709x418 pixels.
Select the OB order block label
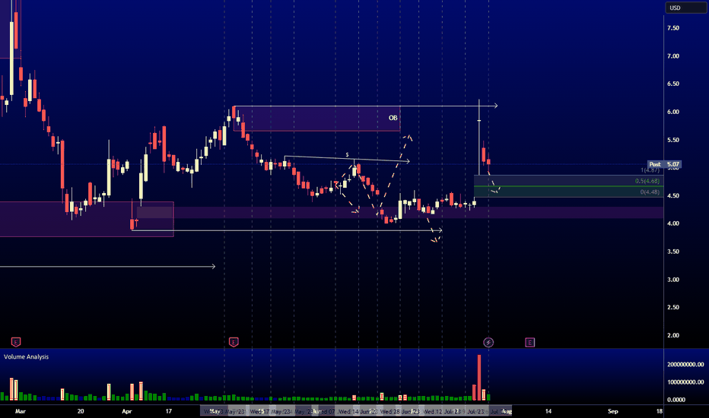(393, 118)
